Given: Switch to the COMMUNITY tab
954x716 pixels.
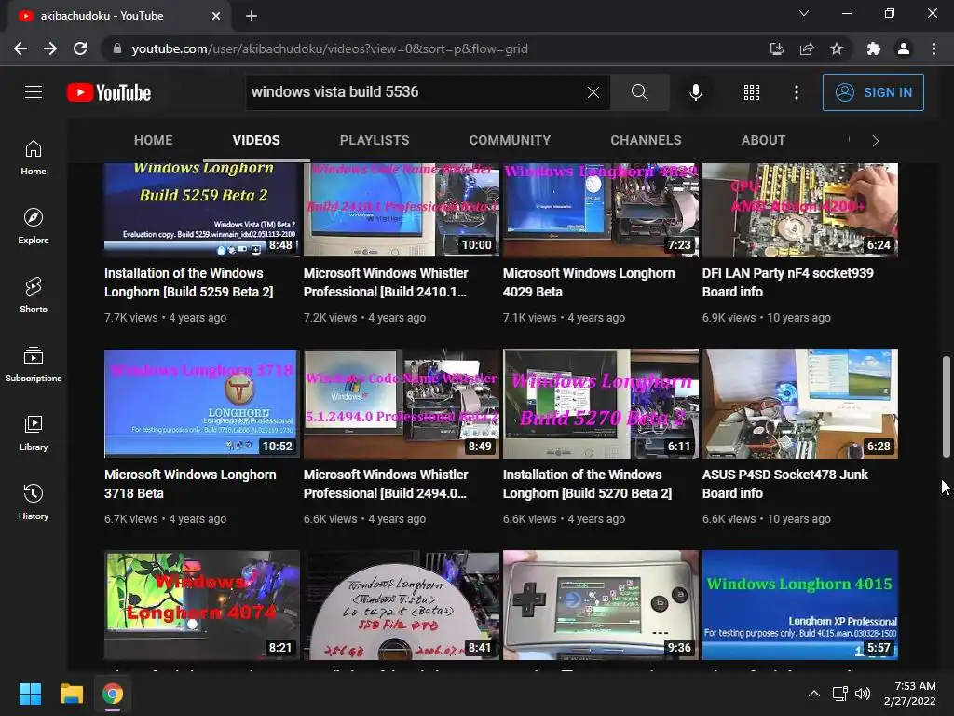Looking at the screenshot, I should [510, 140].
